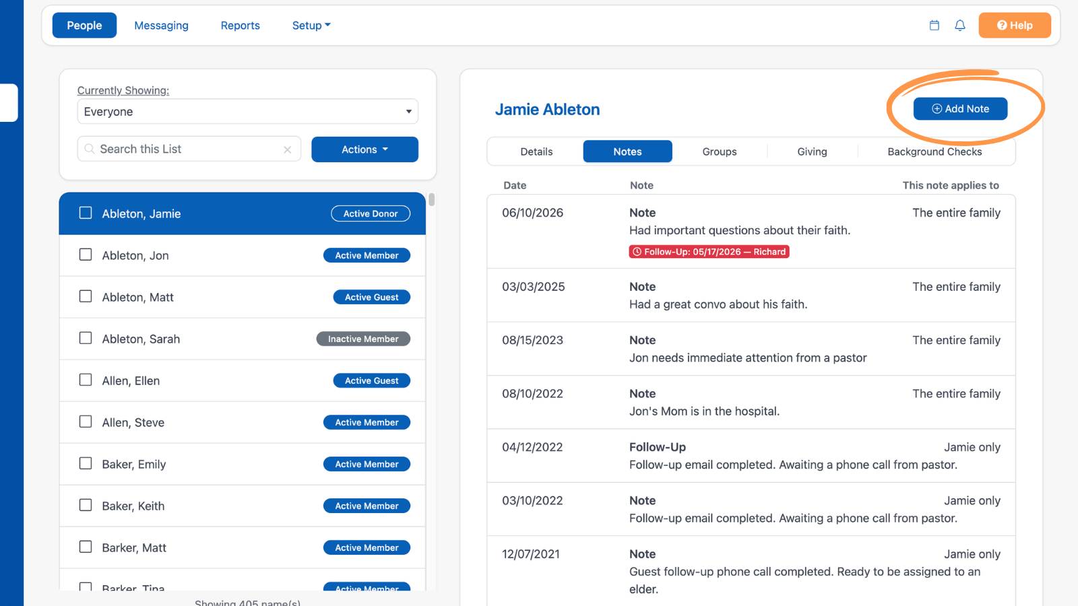Expand the Currently Showing Everyone dropdown
This screenshot has width=1078, height=606.
click(248, 112)
